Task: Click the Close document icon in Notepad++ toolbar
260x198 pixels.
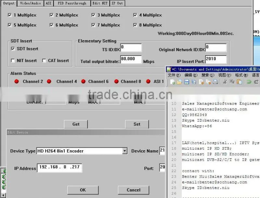Action: [x=201, y=82]
